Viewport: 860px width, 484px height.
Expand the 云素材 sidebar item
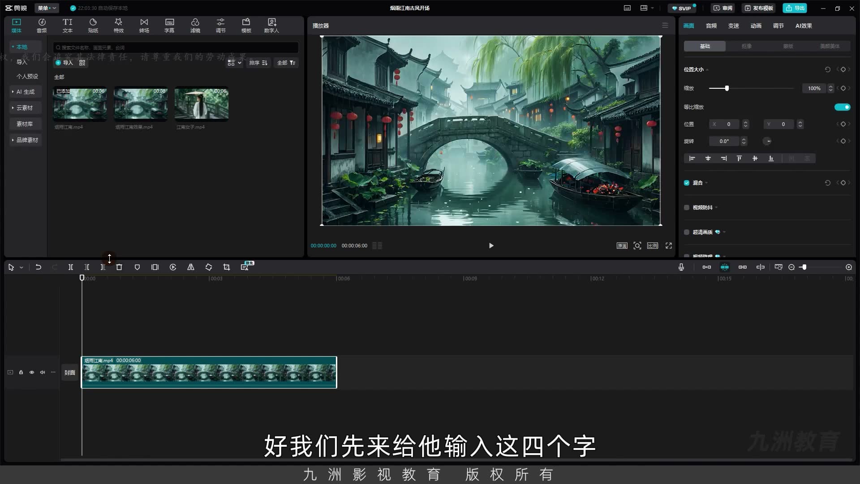point(25,108)
